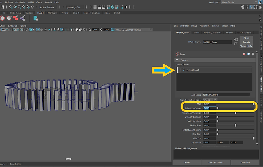Click the Attribute Editor toggle icon top-right

click(251, 7)
